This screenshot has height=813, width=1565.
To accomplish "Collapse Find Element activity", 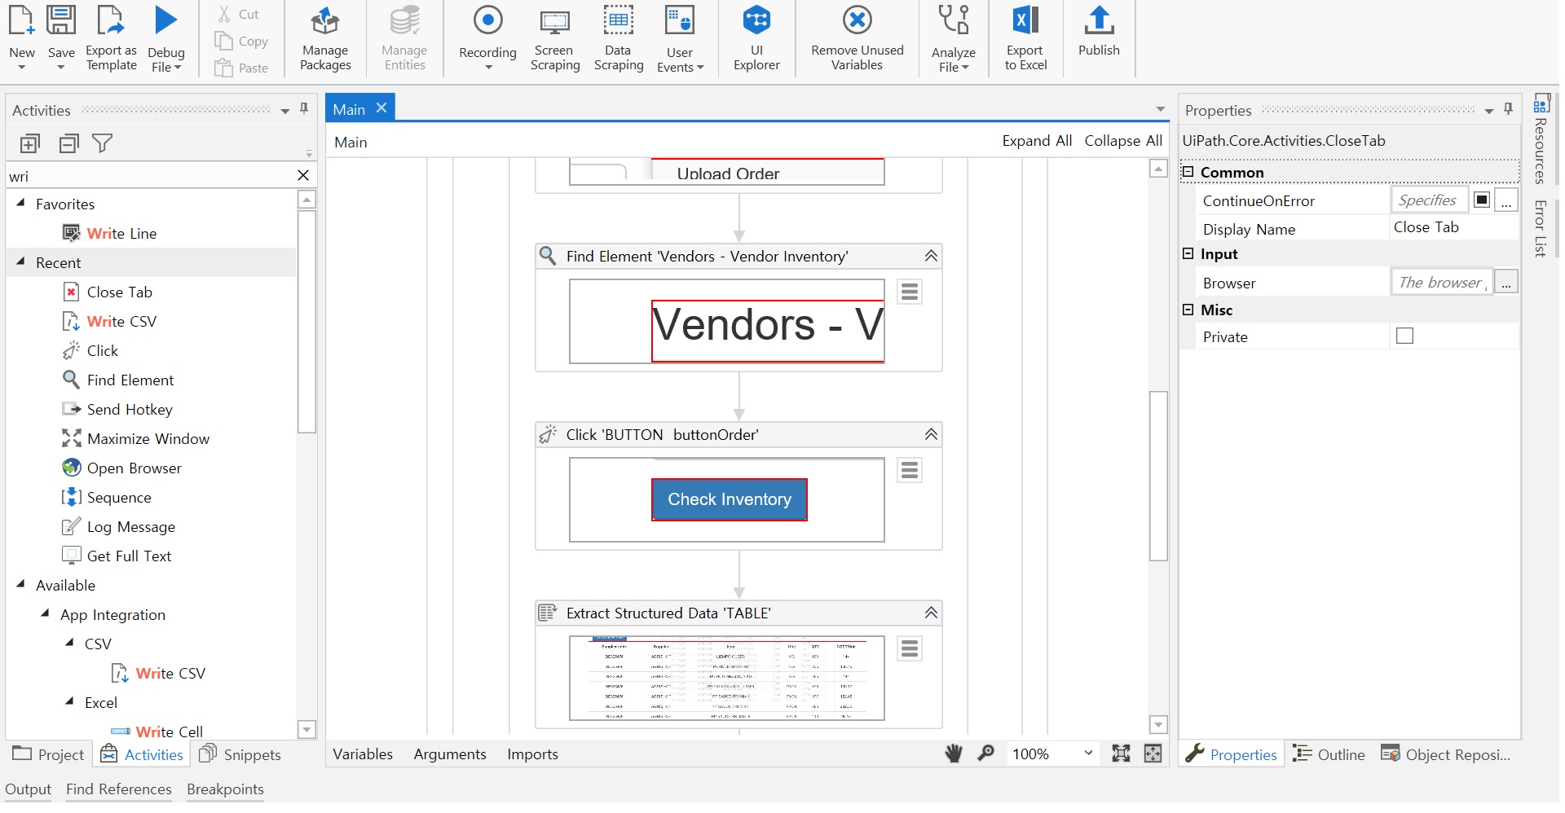I will pos(931,256).
